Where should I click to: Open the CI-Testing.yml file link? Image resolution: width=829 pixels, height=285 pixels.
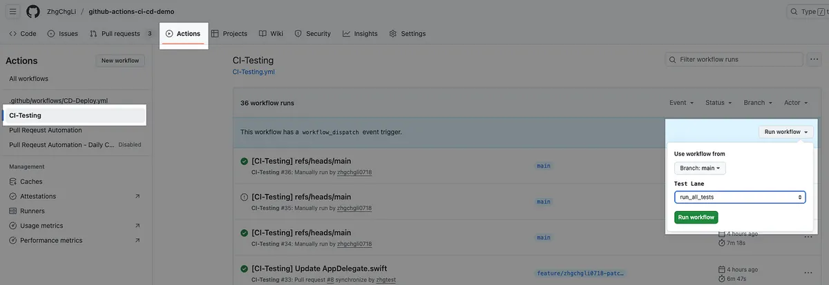pos(254,72)
